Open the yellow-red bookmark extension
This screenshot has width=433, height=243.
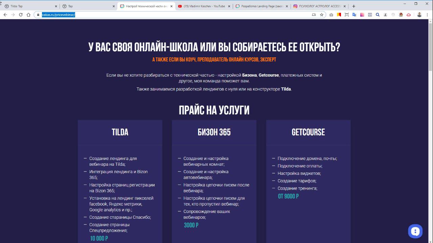pos(339,15)
